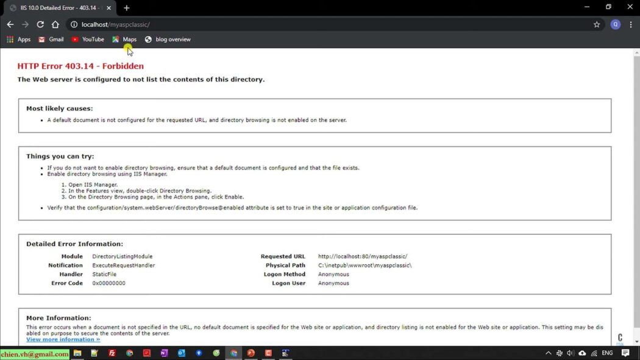Open the Slack tray icon
This screenshot has width=640, height=360.
coord(560,353)
